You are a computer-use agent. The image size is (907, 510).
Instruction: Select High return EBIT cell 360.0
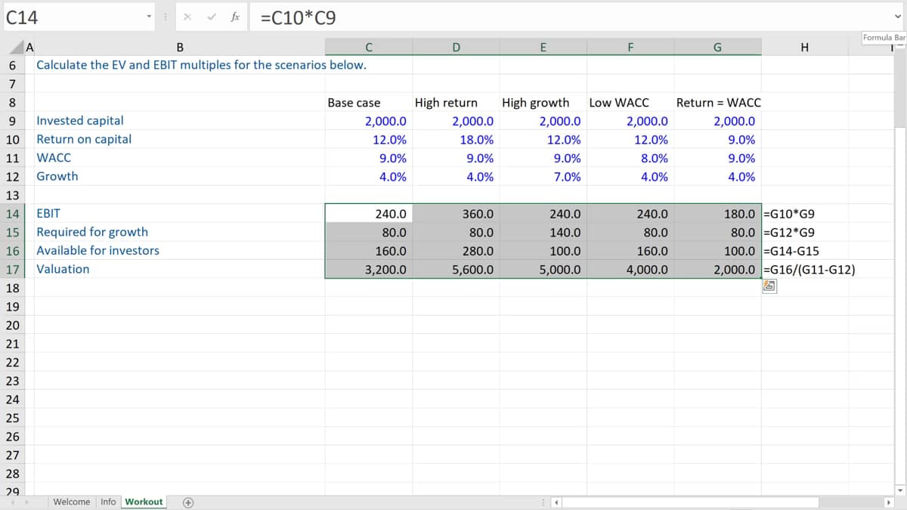coord(456,214)
